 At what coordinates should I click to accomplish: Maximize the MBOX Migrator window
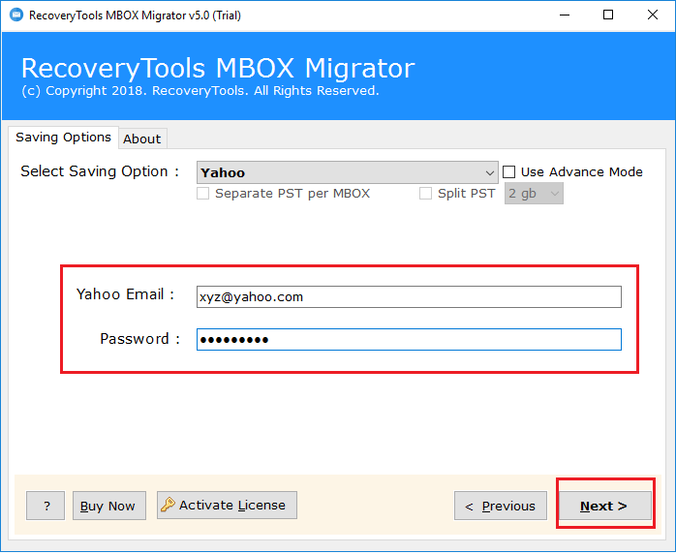tap(608, 15)
